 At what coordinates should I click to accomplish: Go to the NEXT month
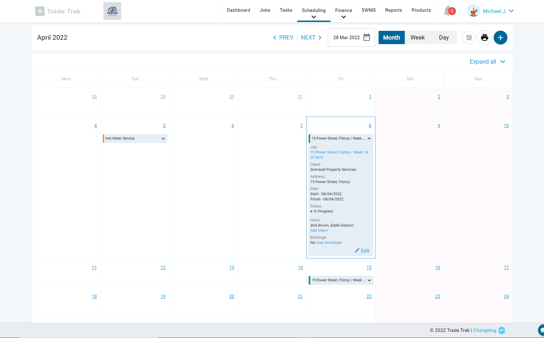tap(311, 37)
